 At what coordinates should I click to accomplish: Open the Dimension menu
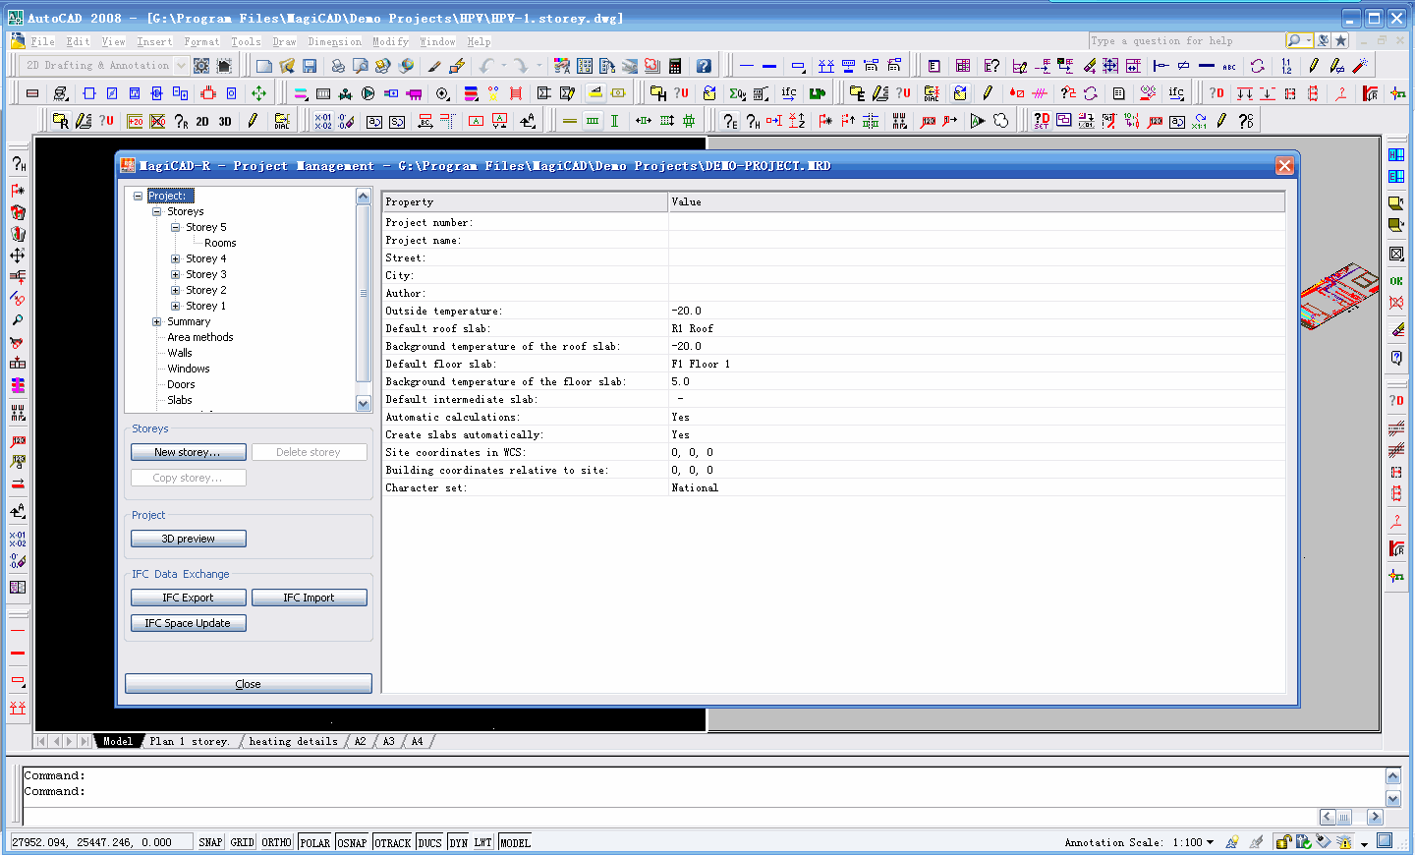tap(334, 41)
